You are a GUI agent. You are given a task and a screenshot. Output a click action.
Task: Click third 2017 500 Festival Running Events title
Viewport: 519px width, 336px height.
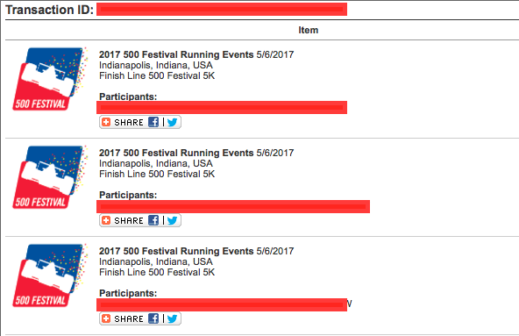[176, 251]
